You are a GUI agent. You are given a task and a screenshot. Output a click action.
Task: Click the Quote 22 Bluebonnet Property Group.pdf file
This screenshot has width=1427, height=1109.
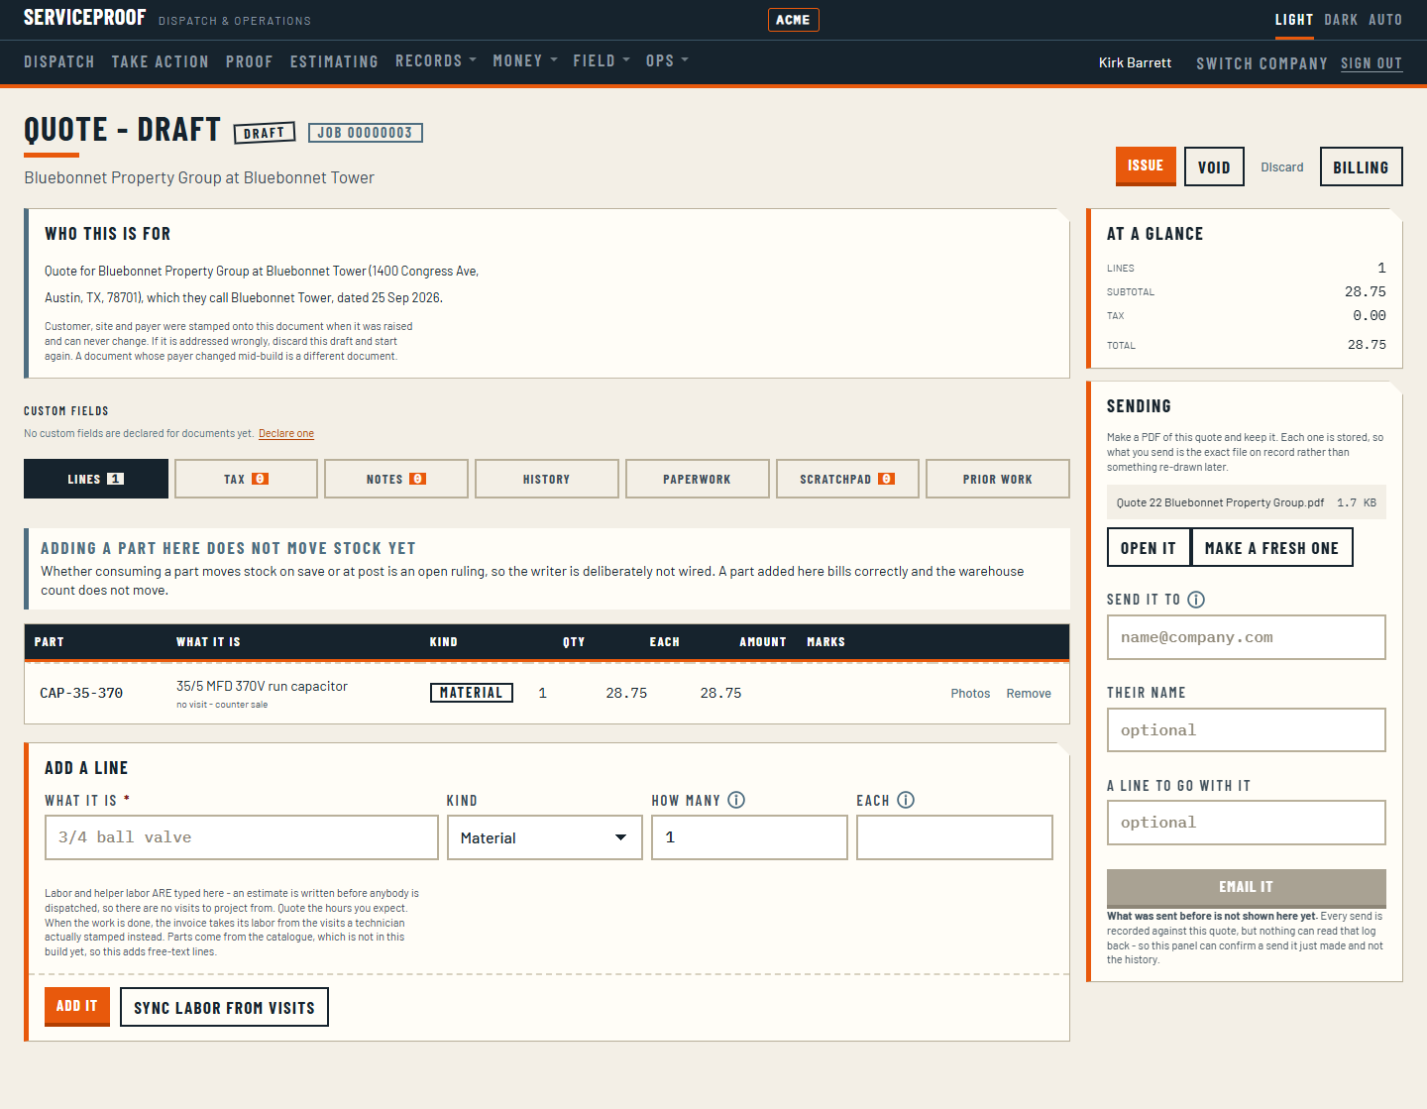1247,502
